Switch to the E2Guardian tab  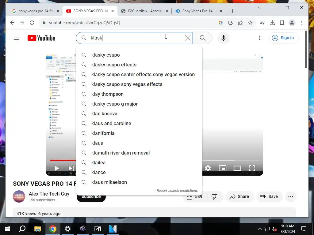point(144,11)
